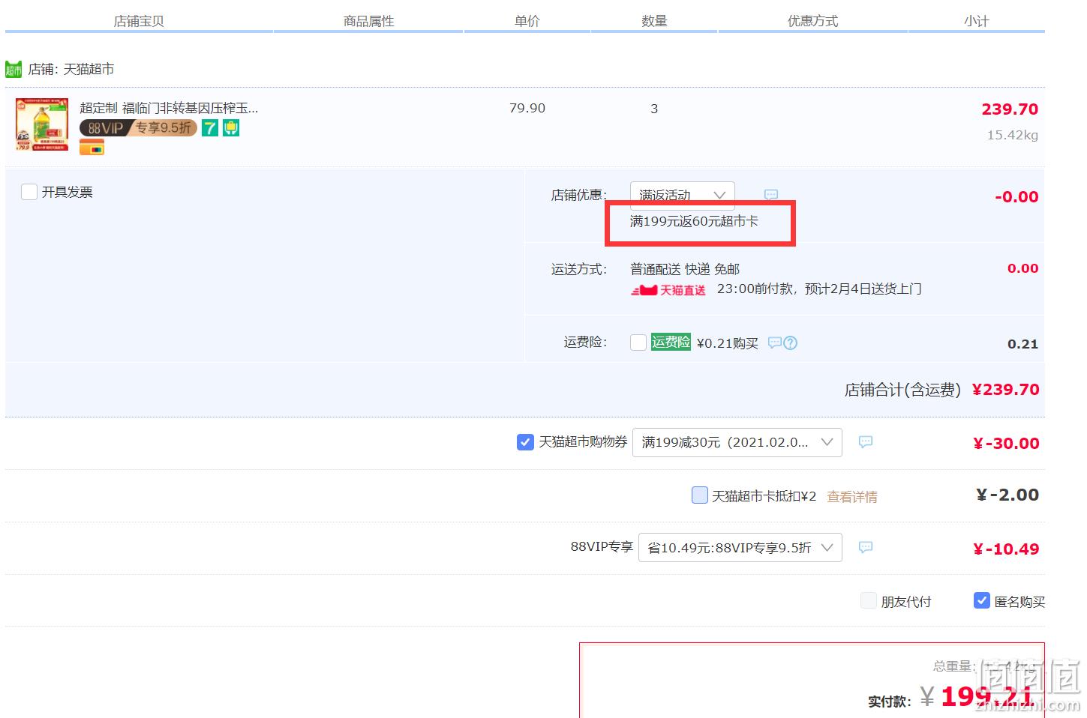Click the 88VIP专享 label
Image resolution: width=1087 pixels, height=718 pixels.
(x=602, y=547)
